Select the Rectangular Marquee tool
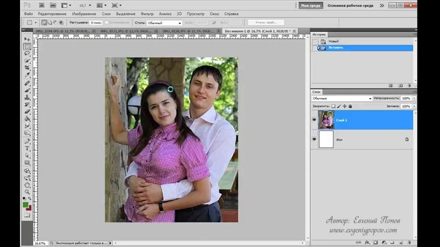This screenshot has height=247, width=440. click(x=27, y=46)
